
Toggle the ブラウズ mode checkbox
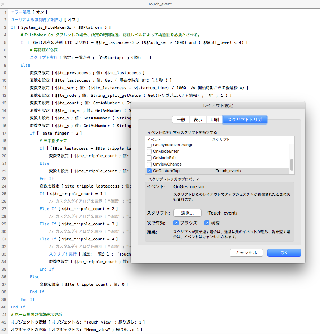(176, 223)
